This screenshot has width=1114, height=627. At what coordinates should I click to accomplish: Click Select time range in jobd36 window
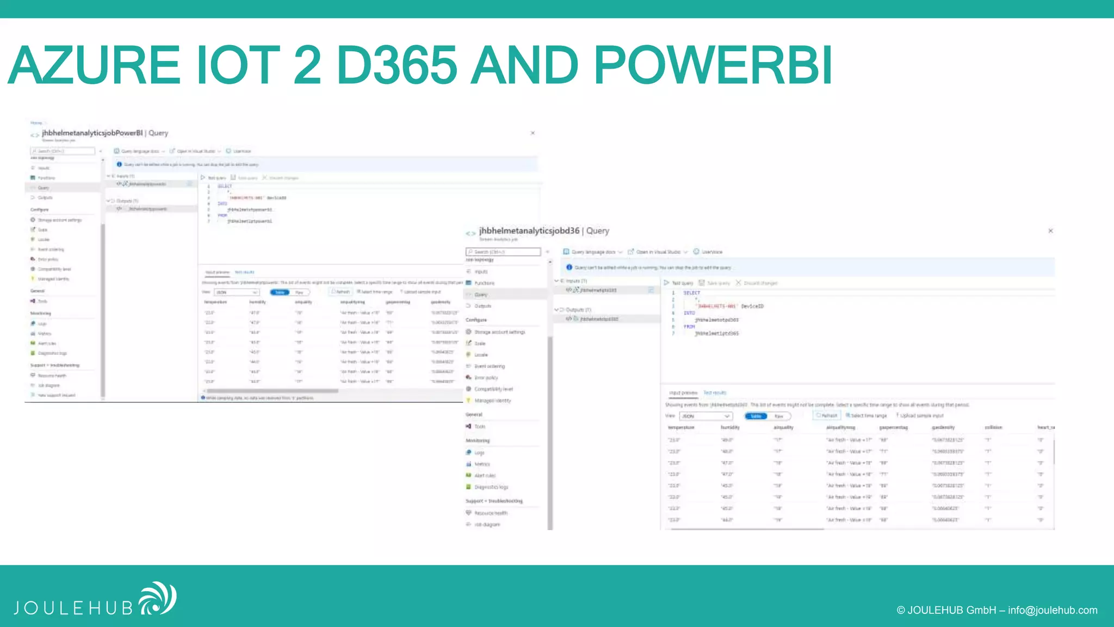866,416
